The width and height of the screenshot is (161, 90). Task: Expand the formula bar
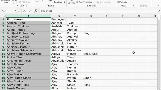pyautogui.click(x=159, y=11)
